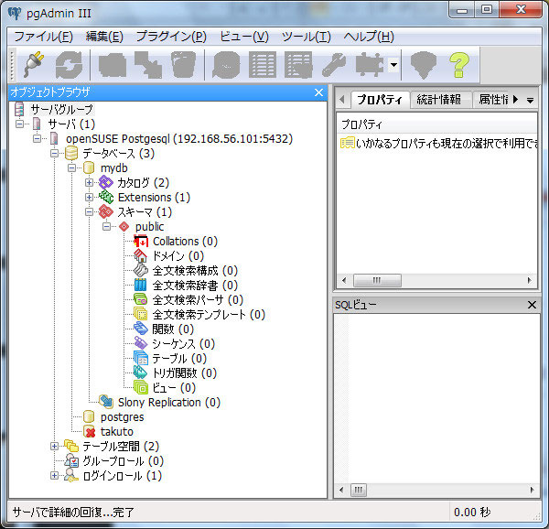Open the ツール menu
The height and width of the screenshot is (529, 549).
click(306, 37)
